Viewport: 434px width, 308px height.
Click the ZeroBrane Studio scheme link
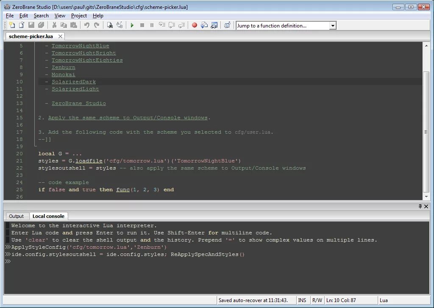pos(78,103)
